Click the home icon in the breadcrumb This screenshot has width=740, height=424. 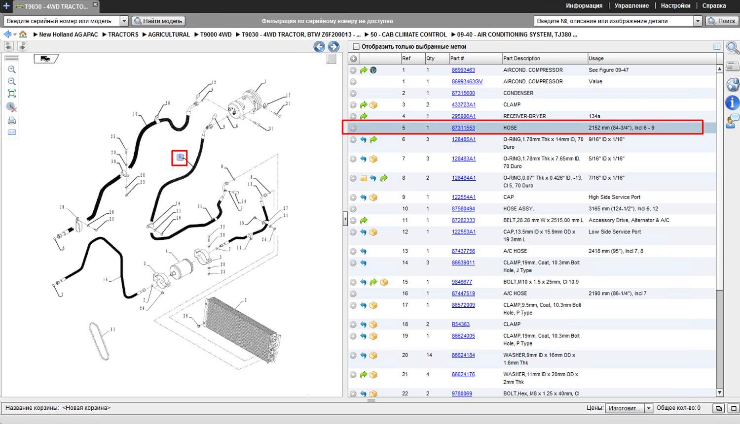tap(23, 34)
